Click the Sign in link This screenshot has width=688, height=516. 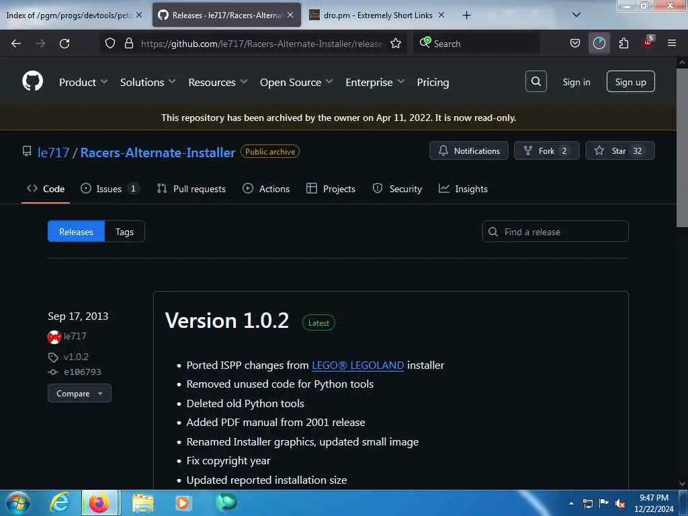(576, 82)
